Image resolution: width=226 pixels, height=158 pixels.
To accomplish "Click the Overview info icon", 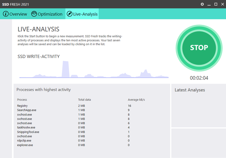I will pos(5,14).
